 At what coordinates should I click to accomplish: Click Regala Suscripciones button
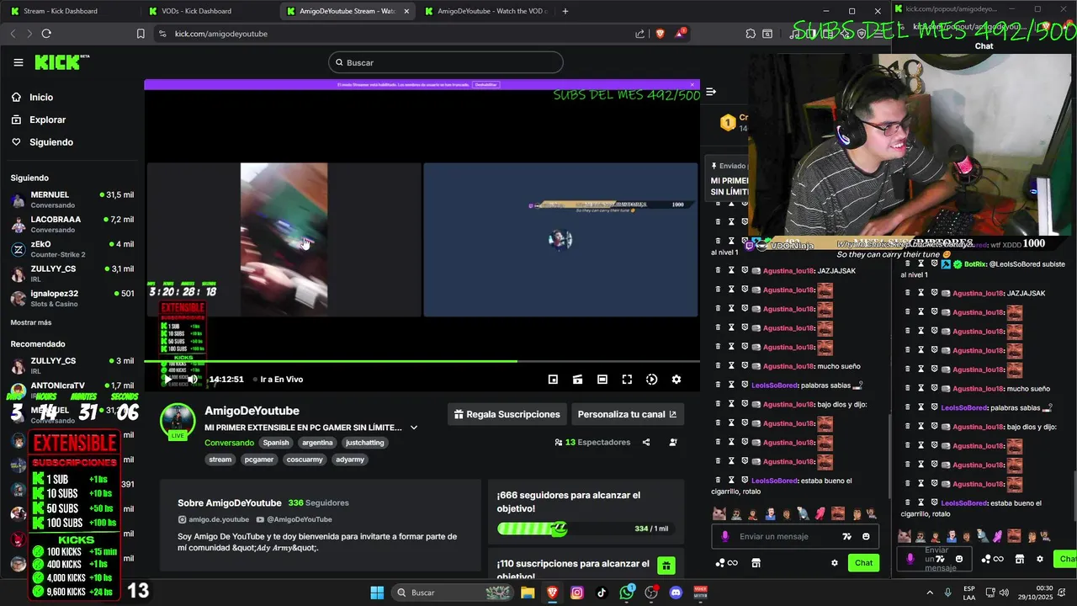(507, 414)
